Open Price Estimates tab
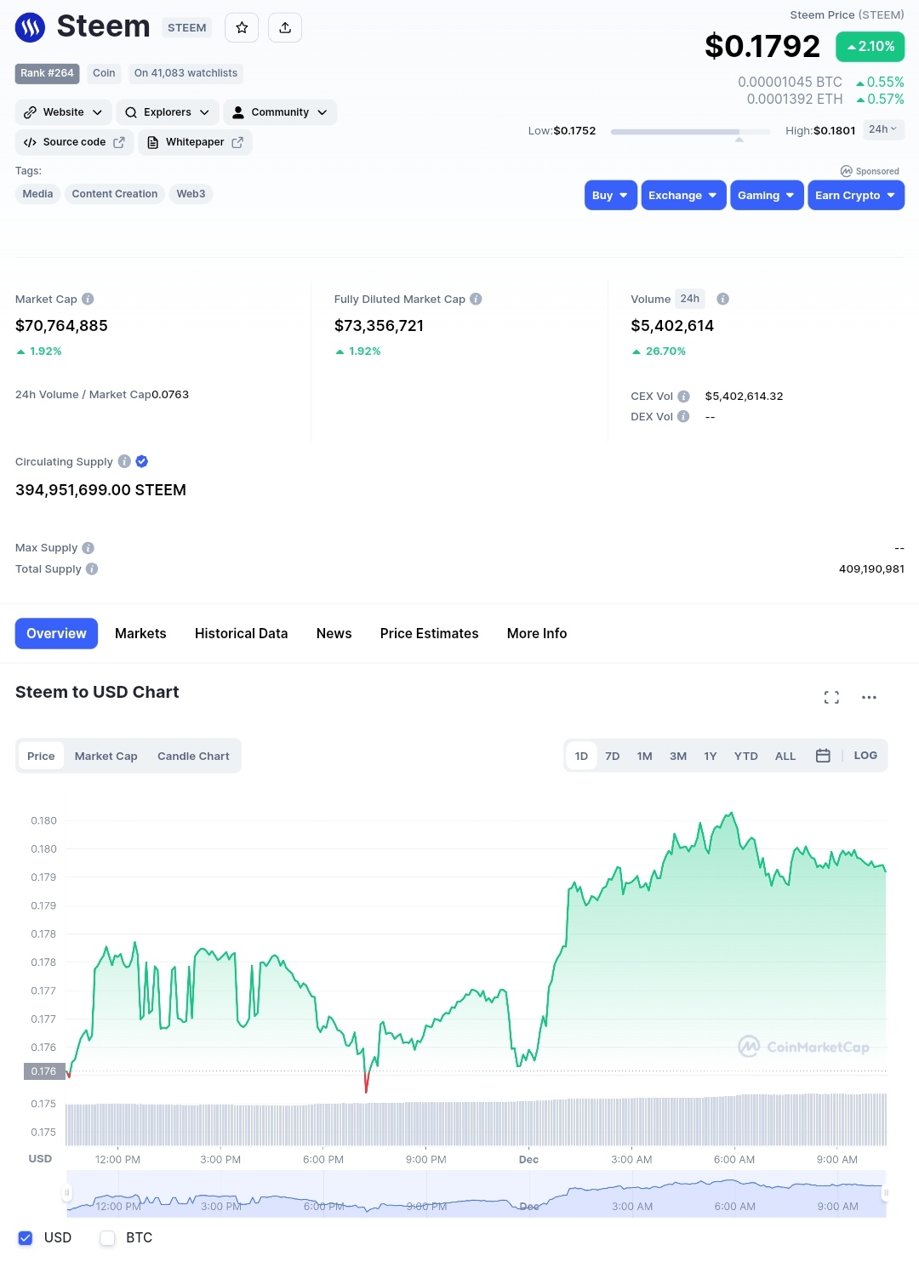 (430, 634)
